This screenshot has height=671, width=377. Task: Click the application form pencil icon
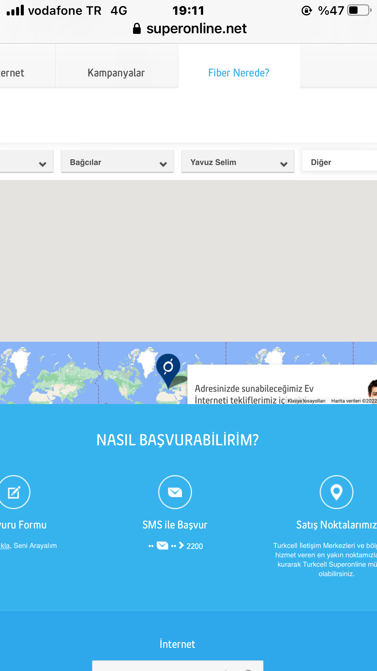click(x=13, y=492)
